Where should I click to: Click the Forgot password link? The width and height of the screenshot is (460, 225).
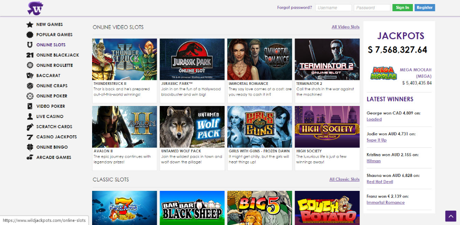pos(295,8)
